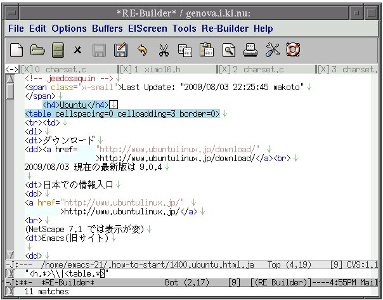The width and height of the screenshot is (383, 300).
Task: Close tab 0 with its [X] button
Action: 27,70
